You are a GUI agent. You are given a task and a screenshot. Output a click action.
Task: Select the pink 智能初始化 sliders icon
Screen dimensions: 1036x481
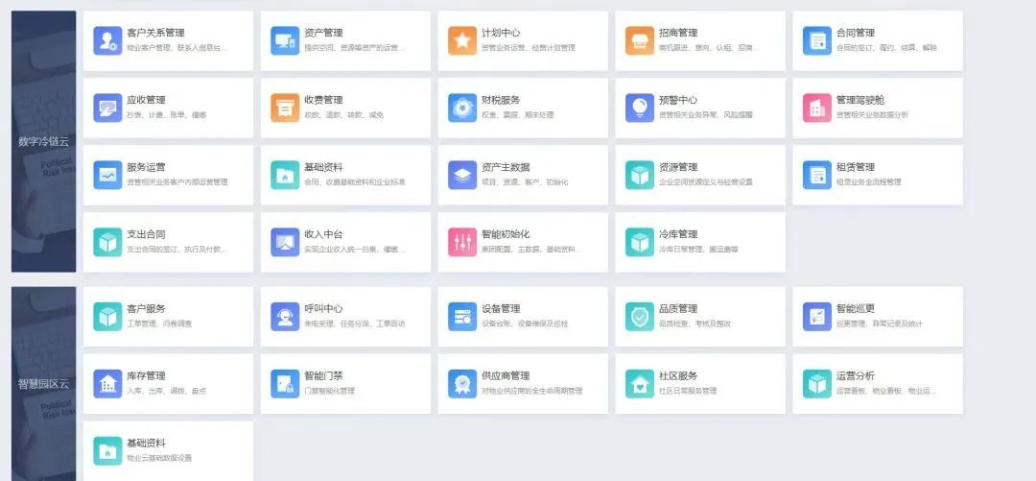pyautogui.click(x=462, y=242)
